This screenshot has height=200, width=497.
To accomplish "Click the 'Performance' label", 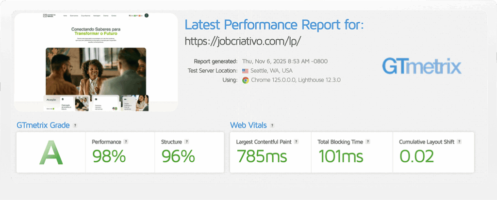I will pos(106,142).
